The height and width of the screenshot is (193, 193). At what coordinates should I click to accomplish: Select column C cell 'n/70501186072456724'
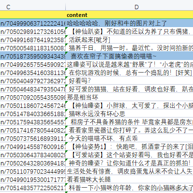tap(33, 105)
